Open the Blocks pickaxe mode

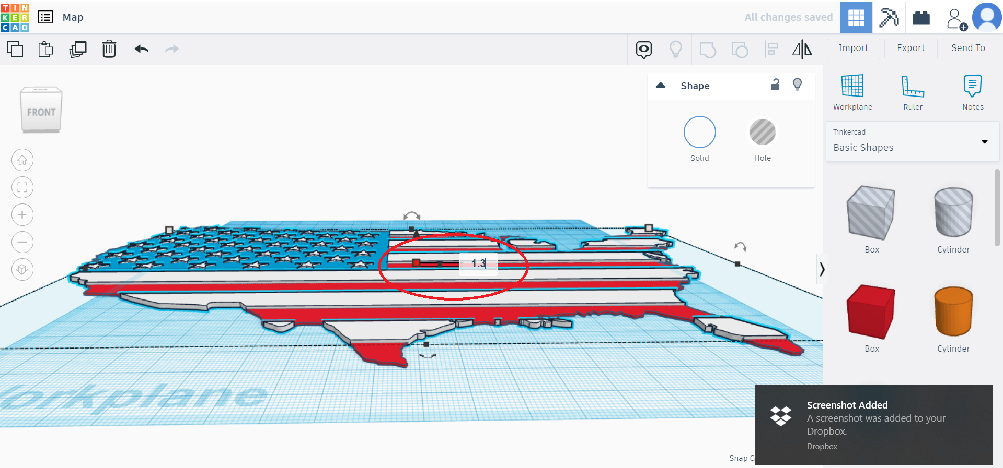click(x=889, y=18)
